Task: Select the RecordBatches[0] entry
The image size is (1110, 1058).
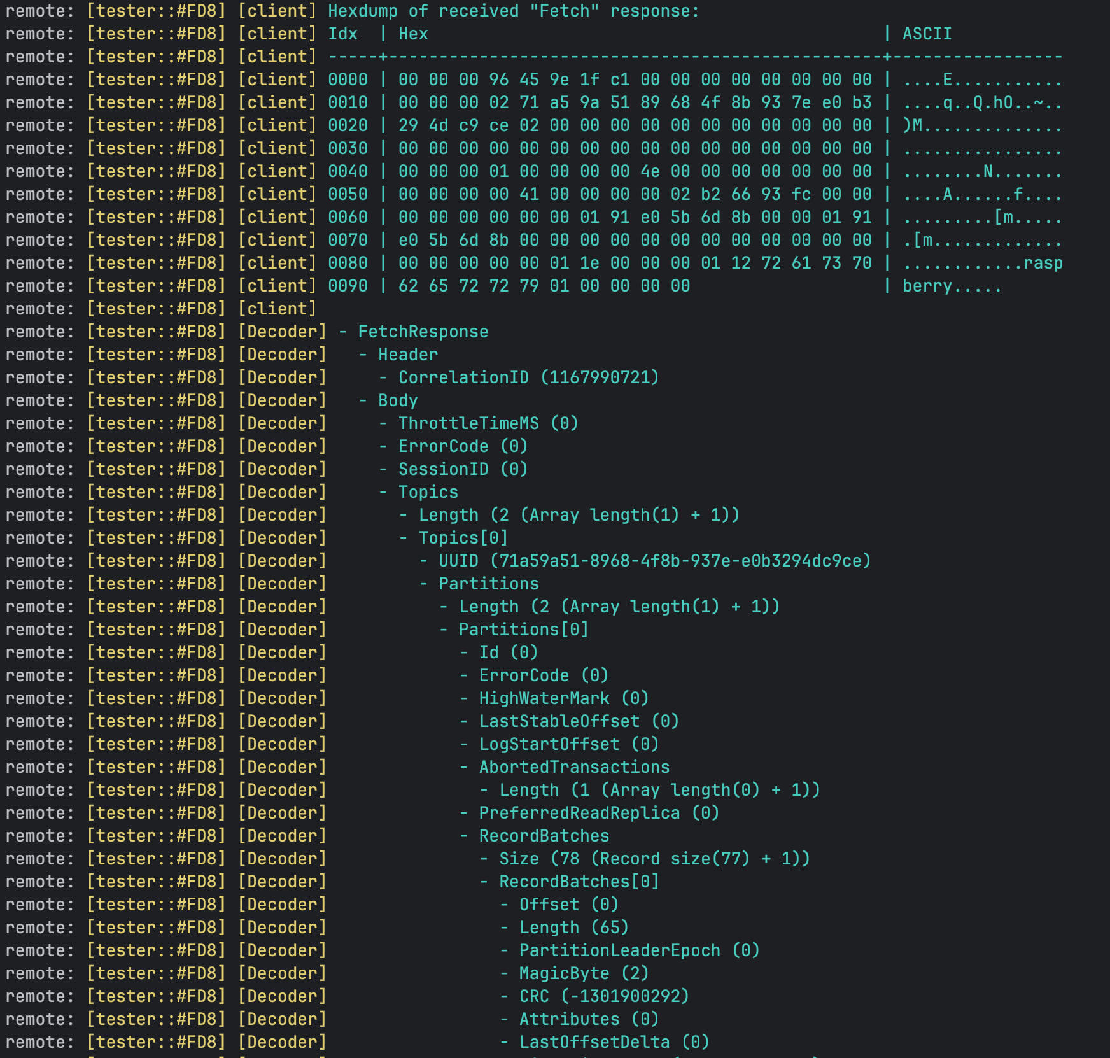Action: pos(579,882)
